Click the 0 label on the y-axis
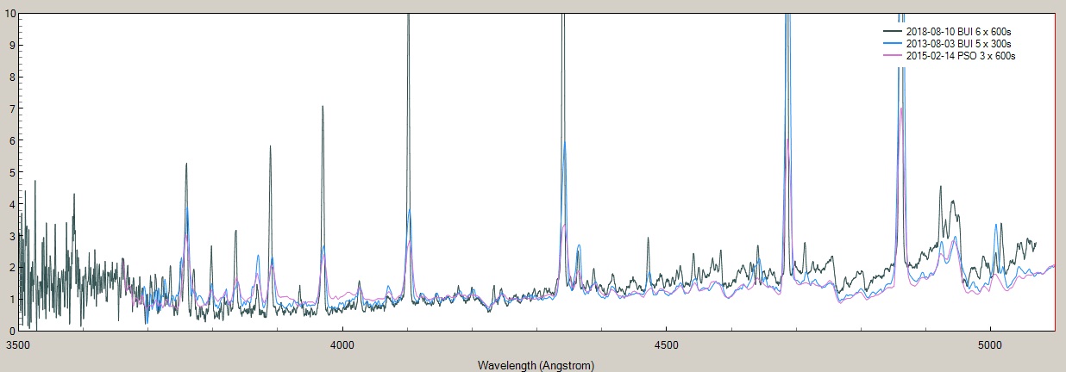 [10, 331]
